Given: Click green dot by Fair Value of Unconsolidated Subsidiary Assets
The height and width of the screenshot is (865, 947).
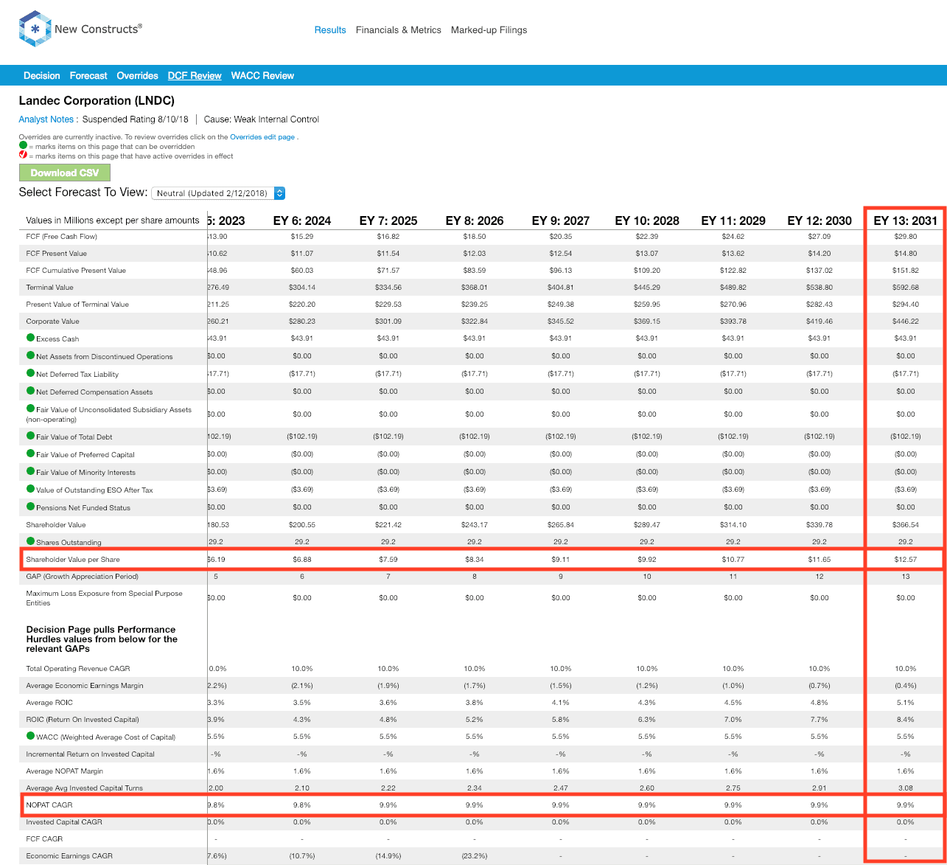Looking at the screenshot, I should click(x=31, y=409).
